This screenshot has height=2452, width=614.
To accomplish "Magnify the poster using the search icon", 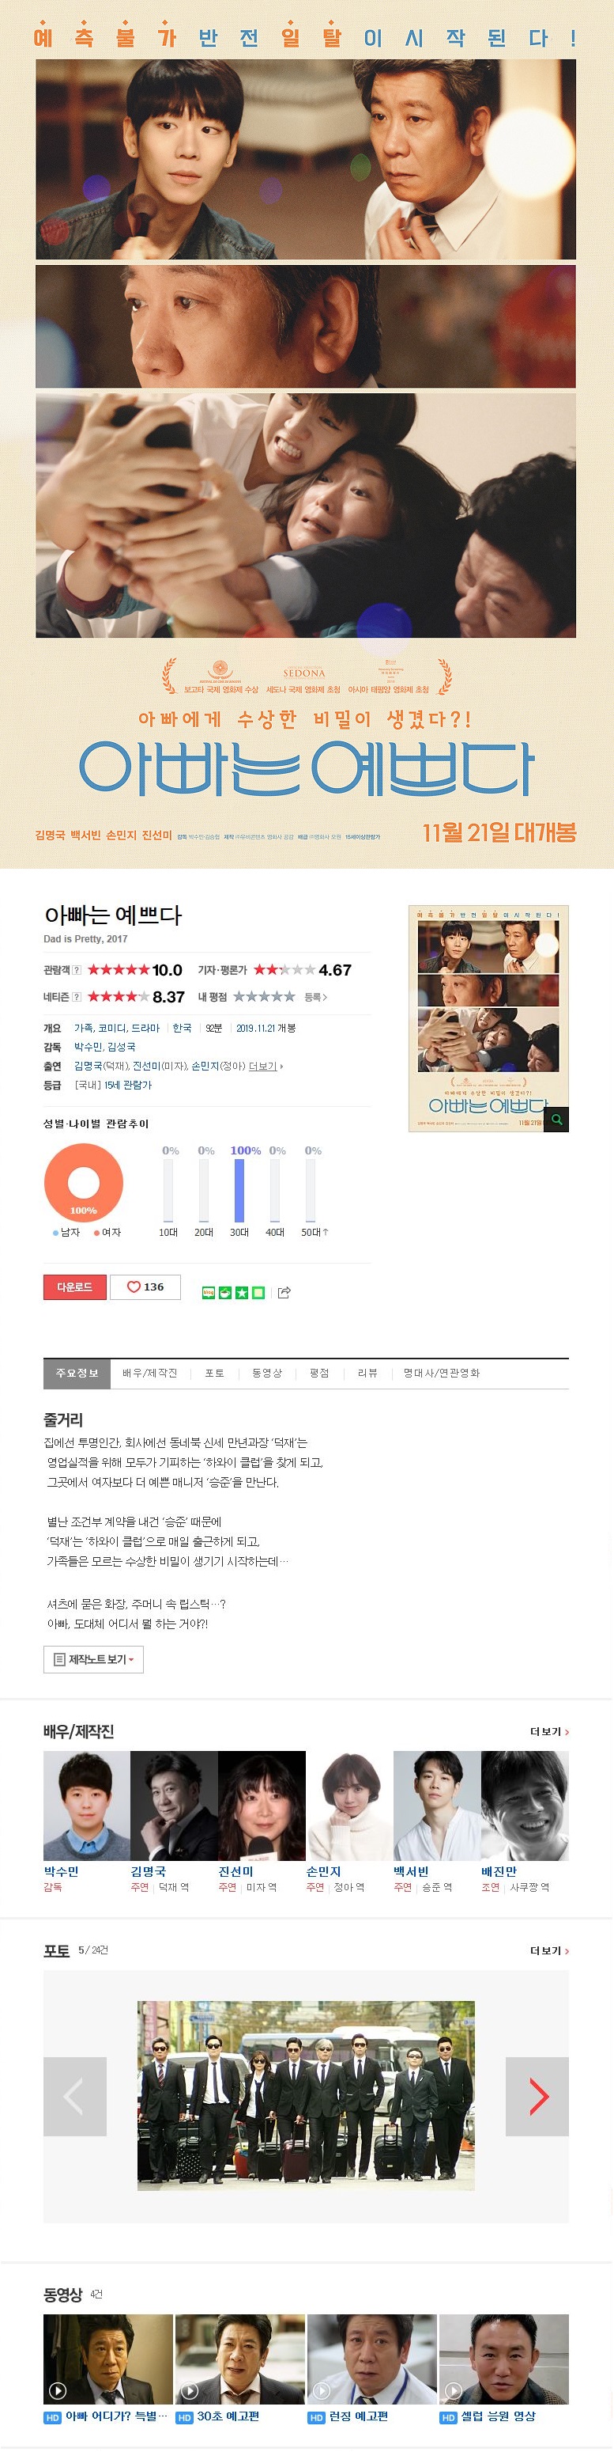I will click(x=557, y=1120).
